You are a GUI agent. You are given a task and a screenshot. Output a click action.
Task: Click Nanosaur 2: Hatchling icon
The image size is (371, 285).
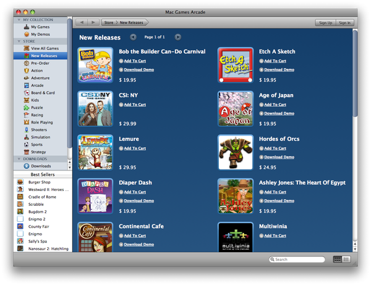tap(20, 249)
